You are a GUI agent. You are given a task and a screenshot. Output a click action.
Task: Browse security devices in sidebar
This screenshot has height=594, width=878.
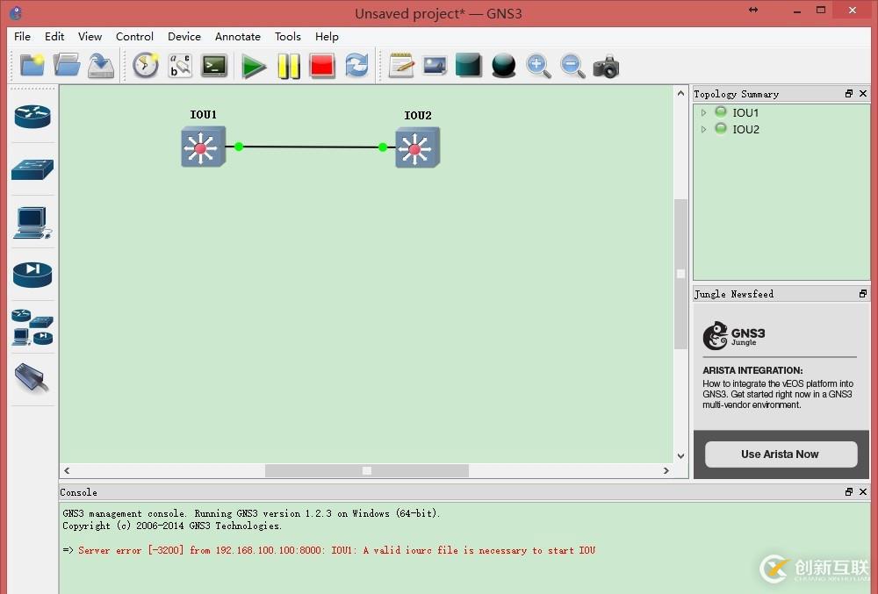point(32,275)
